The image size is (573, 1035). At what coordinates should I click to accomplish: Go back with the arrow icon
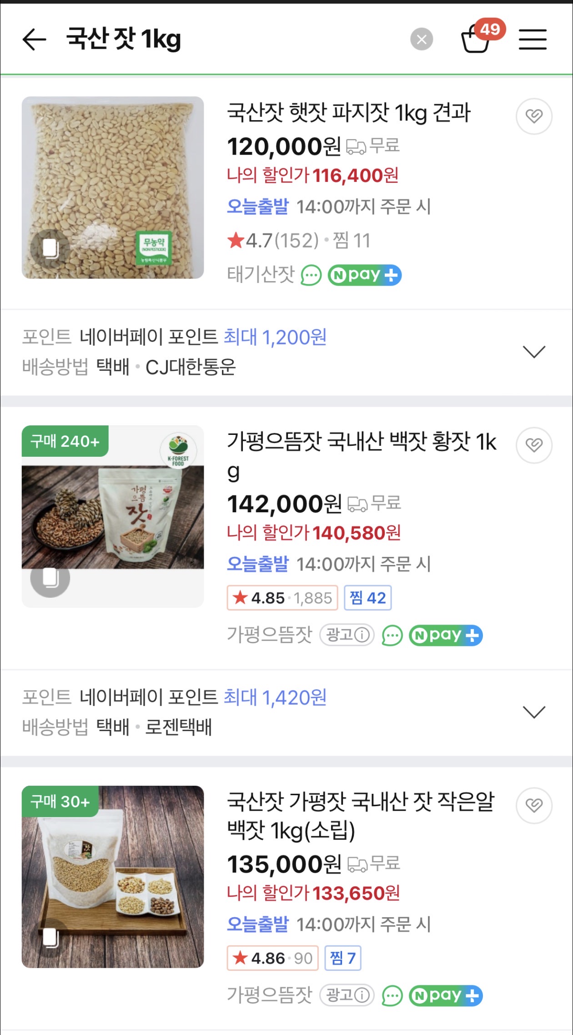pos(35,39)
